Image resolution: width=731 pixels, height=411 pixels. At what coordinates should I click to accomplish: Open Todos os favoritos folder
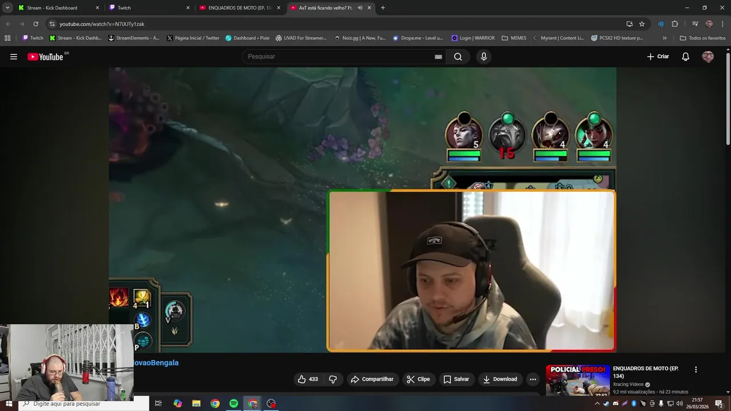[702, 38]
